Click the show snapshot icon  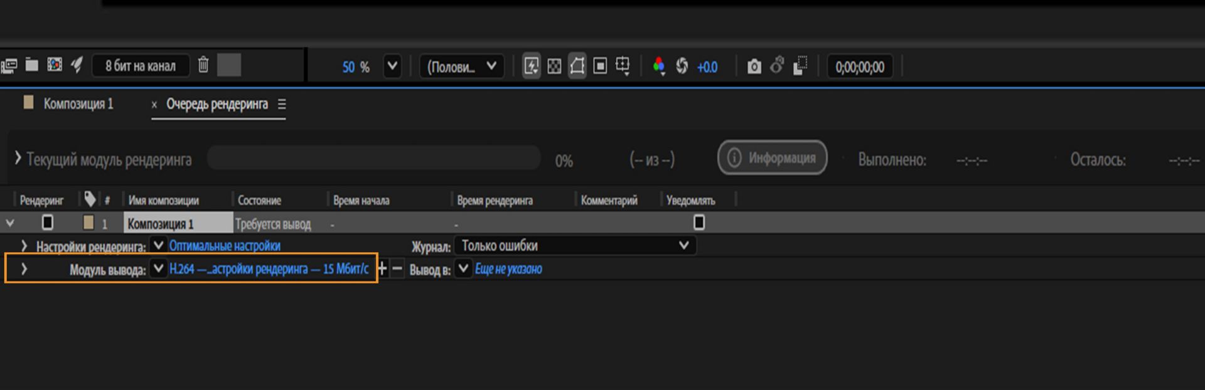(x=777, y=65)
